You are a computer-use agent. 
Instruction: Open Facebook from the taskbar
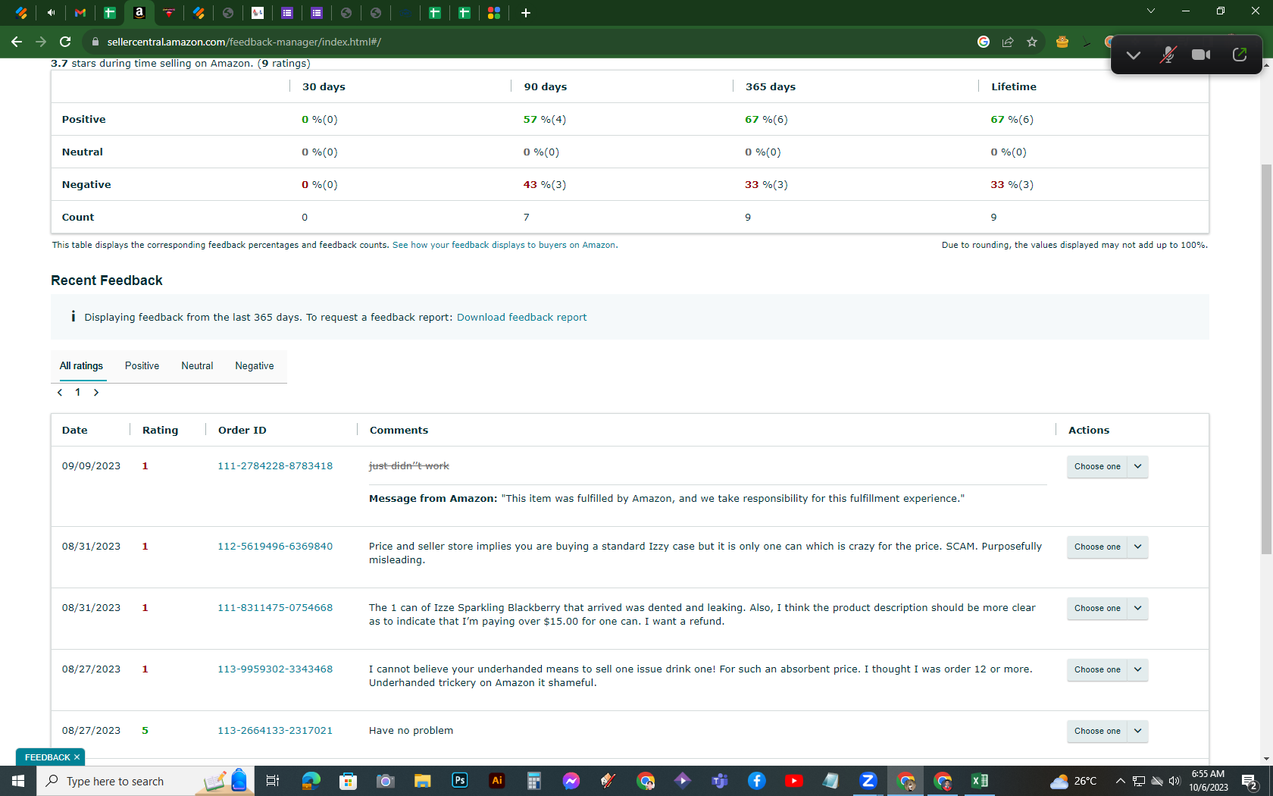pos(757,781)
